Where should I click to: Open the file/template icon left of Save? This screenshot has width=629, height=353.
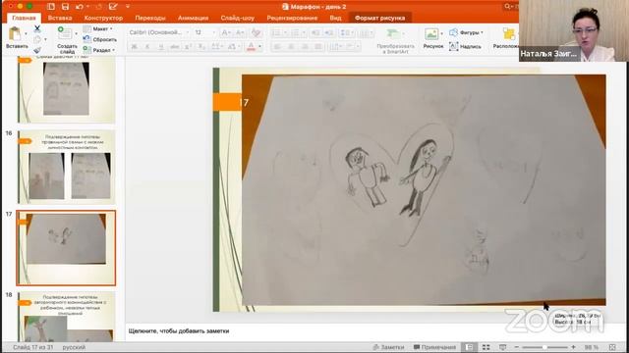[x=51, y=7]
